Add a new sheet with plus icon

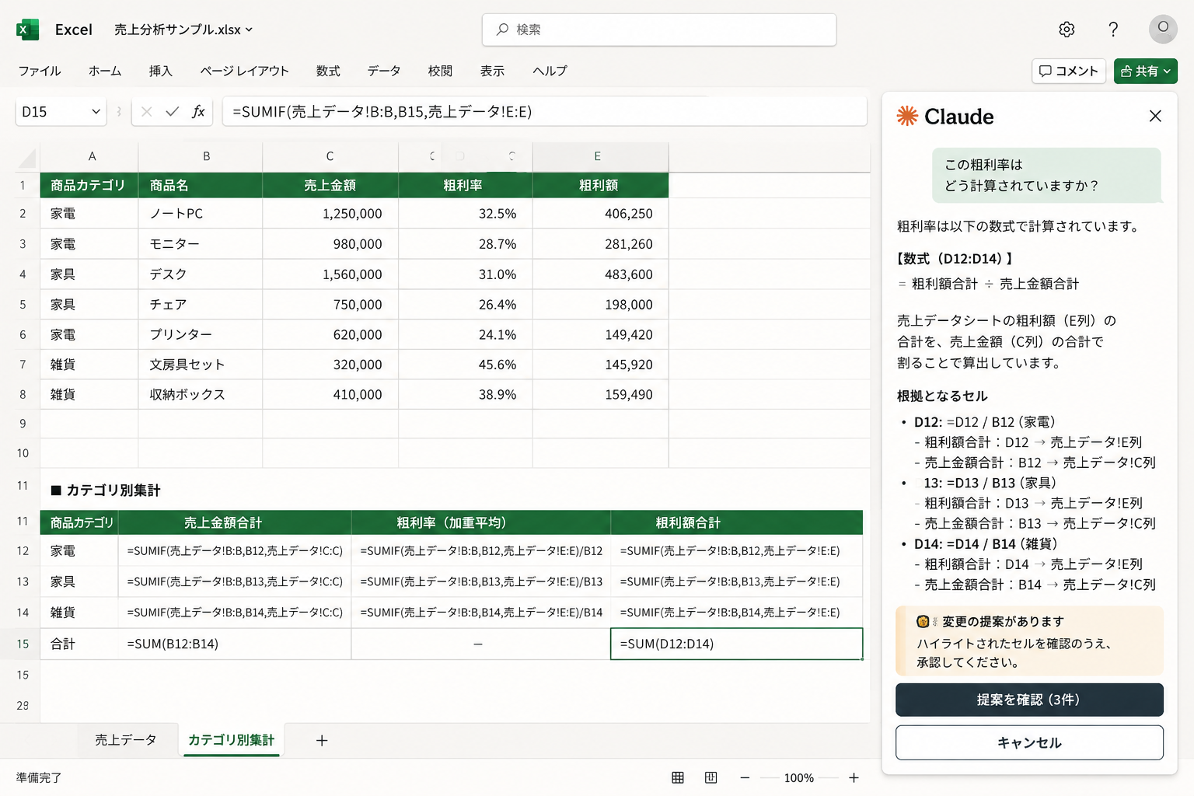pyautogui.click(x=322, y=741)
